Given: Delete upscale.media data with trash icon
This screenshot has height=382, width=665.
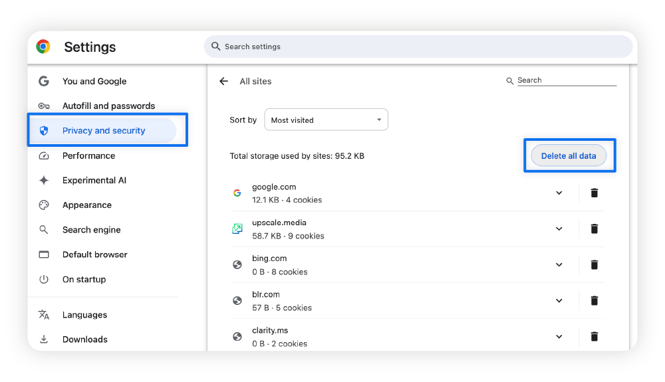Looking at the screenshot, I should click(x=594, y=229).
